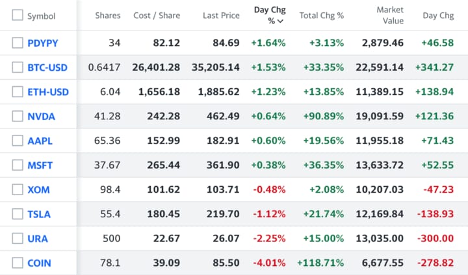The width and height of the screenshot is (468, 275).
Task: Sort by Cost / Share column
Action: click(x=156, y=16)
